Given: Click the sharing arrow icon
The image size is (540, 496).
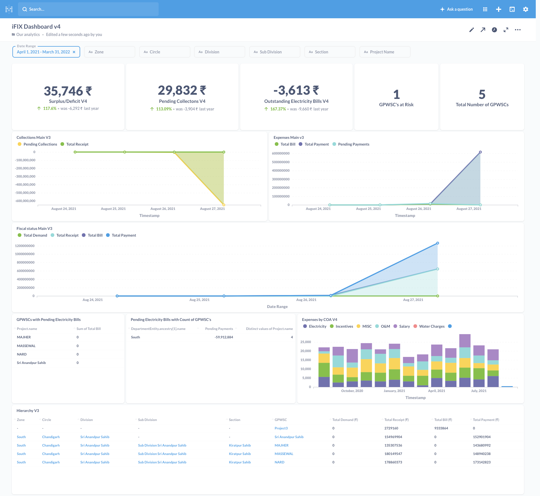Looking at the screenshot, I should point(483,30).
